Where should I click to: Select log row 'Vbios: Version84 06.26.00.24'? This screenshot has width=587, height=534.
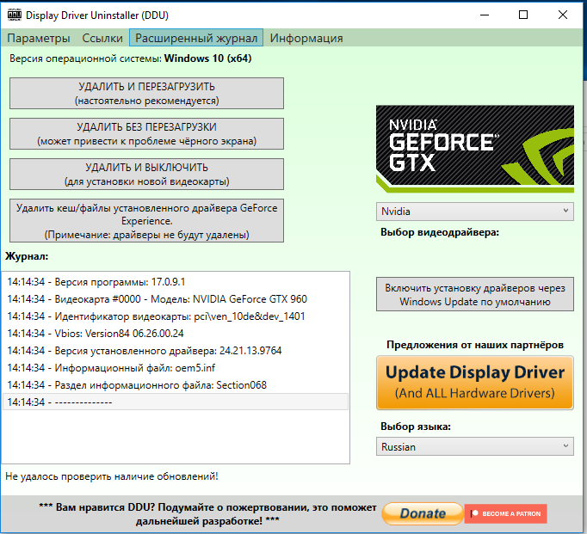click(176, 333)
